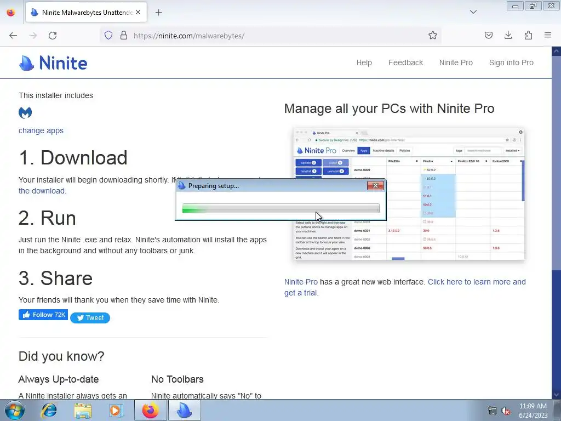The width and height of the screenshot is (561, 421).
Task: Open Firefox downloads panel
Action: 508,35
